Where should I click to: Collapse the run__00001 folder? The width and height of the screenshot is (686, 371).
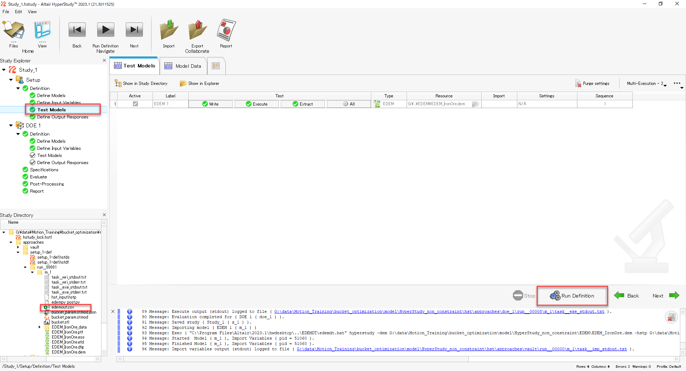(x=25, y=267)
